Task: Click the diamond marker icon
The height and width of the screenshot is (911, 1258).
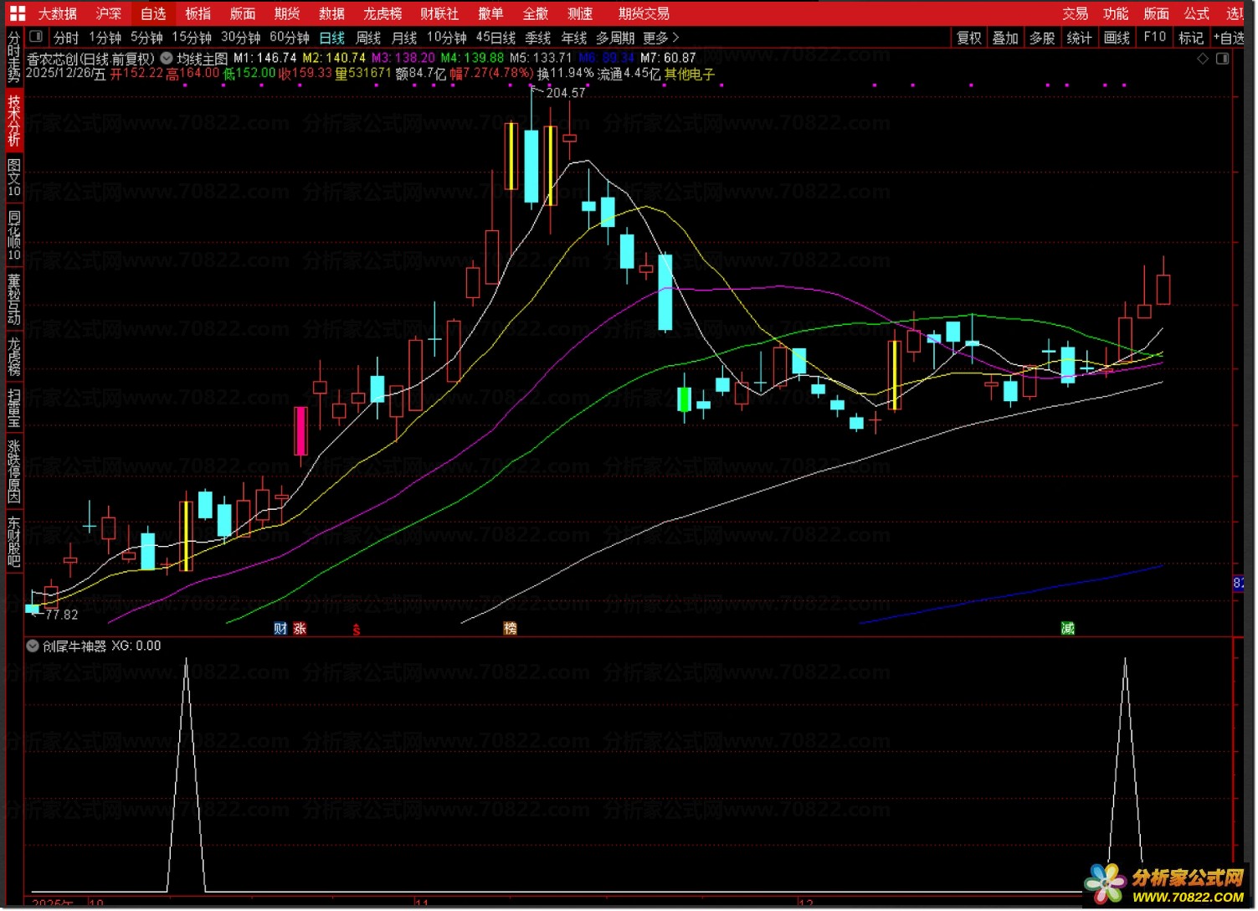Action: tap(1203, 59)
